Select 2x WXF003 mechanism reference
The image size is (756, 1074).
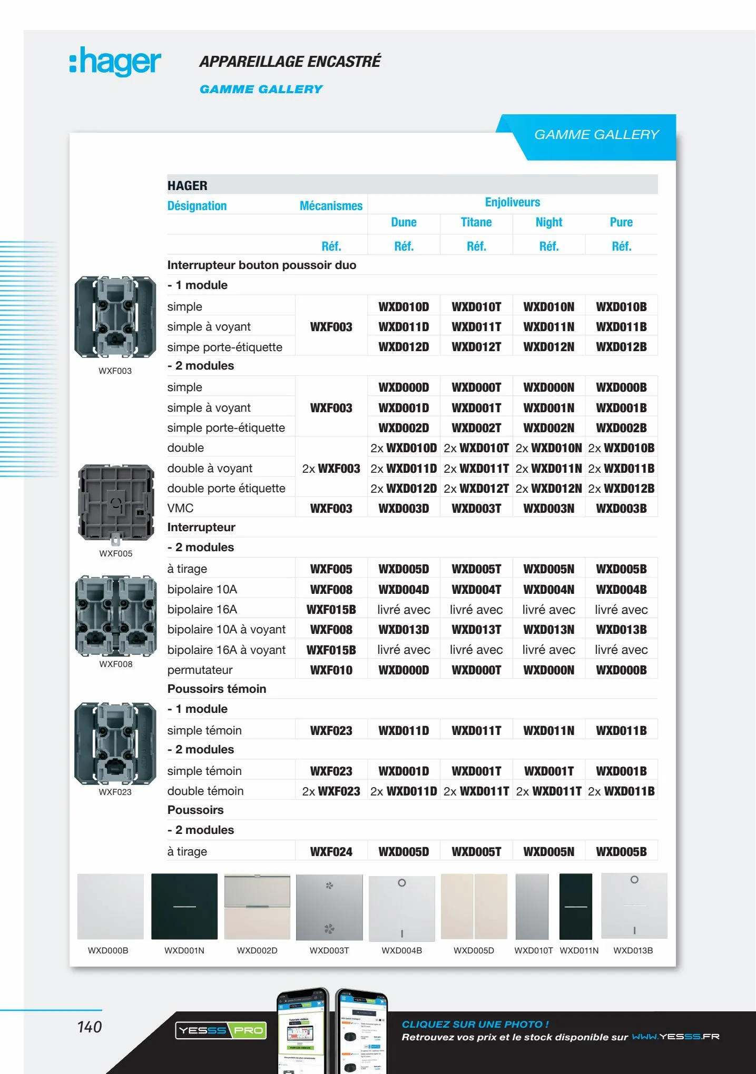click(331, 469)
